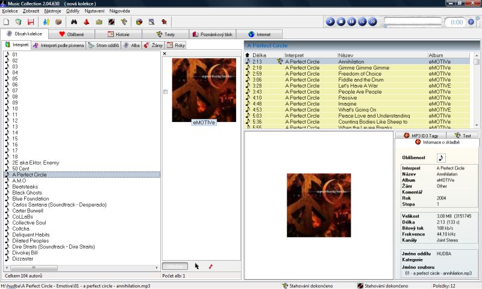The image size is (482, 289).
Task: Select artist Beatsteaks in the list
Action: click(25, 187)
